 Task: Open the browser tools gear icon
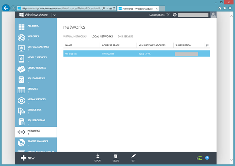230,8
